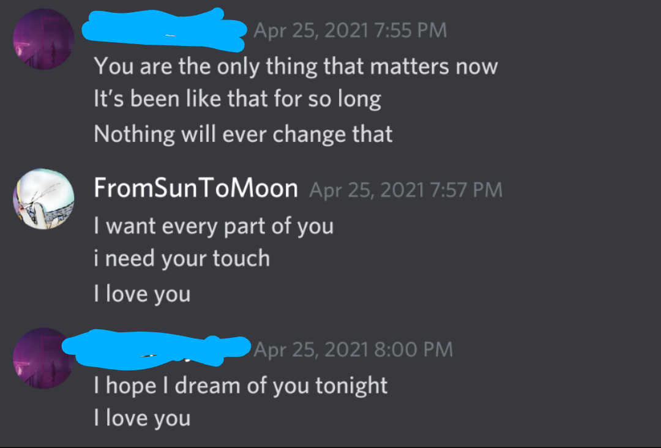This screenshot has width=661, height=448.
Task: Open FromSunToMoon's white anime avatar
Action: 43,199
